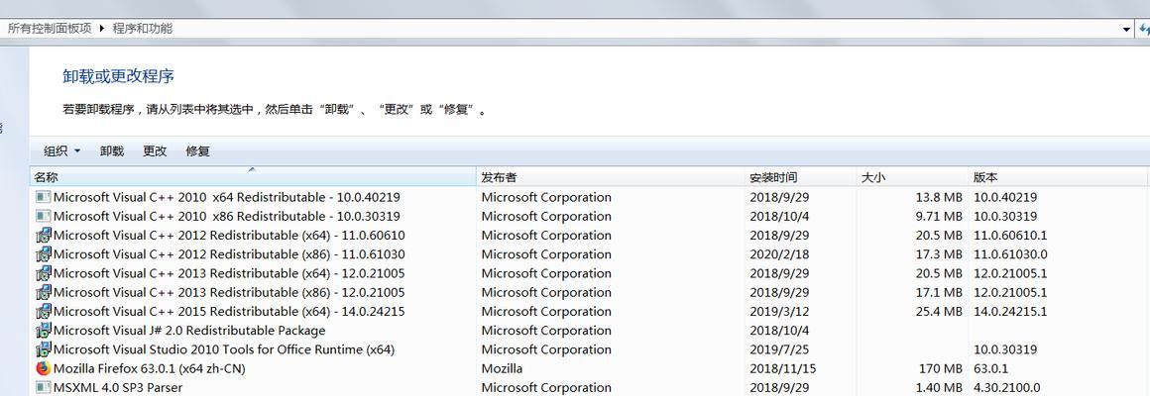Screen dimensions: 1150x396
Task: Click the installer icon of Visual C++ 2012 (x64)
Action: 44,235
